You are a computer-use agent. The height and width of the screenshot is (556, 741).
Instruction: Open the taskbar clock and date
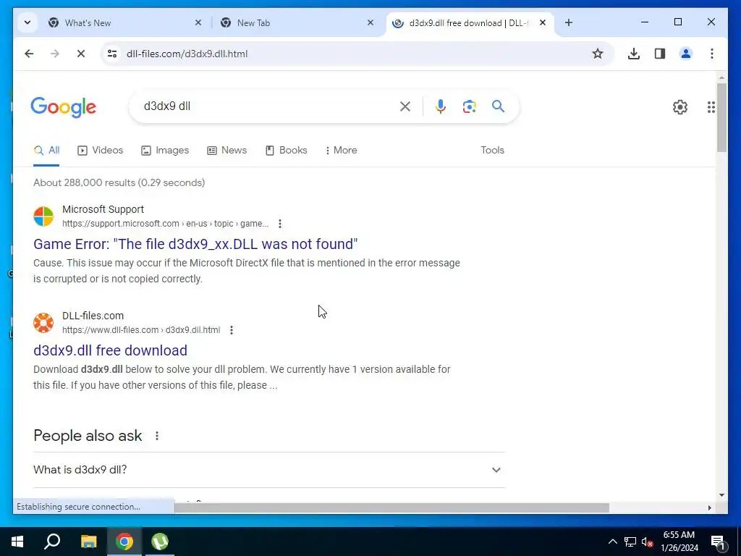point(679,542)
